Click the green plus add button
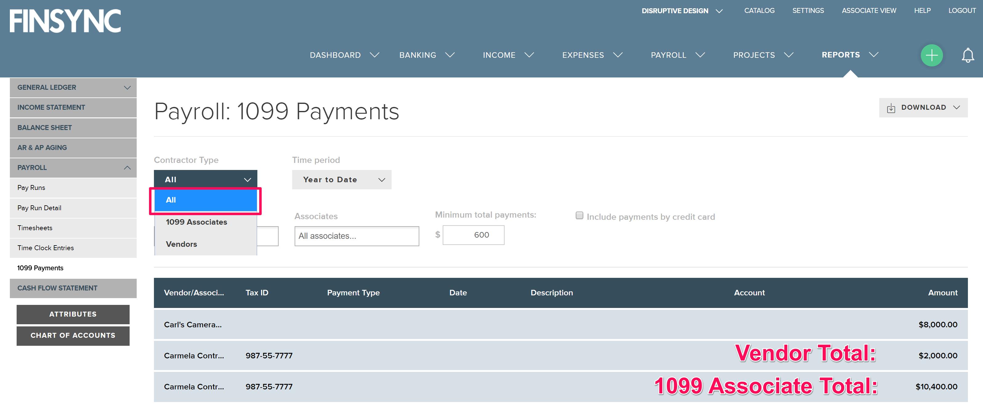 click(932, 55)
